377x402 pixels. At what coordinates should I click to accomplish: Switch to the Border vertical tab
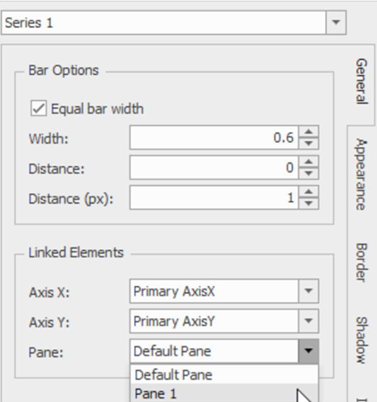[361, 263]
